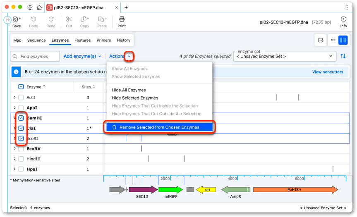Screen dimensions: 357x217
Task: Open the three-dot overflow menu
Action: point(347,7)
